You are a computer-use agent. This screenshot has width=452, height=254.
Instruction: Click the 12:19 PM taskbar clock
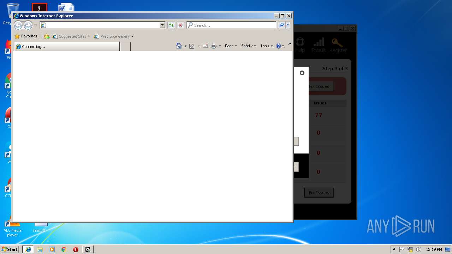click(x=434, y=249)
